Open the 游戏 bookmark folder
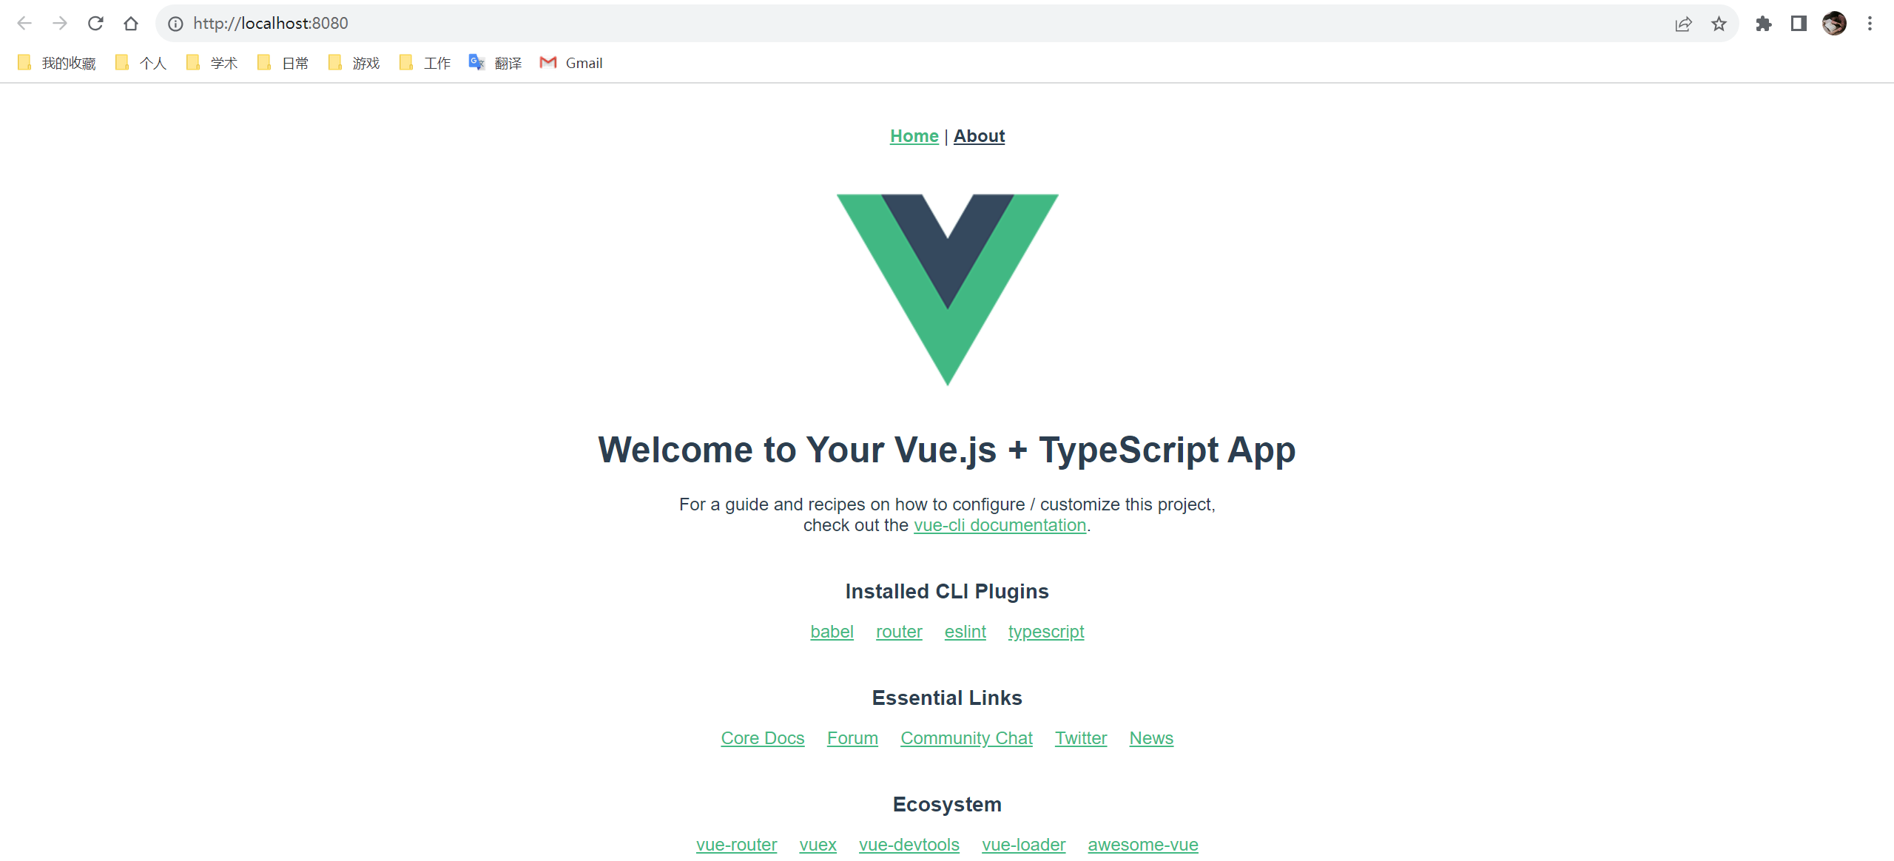The image size is (1894, 861). coord(354,63)
